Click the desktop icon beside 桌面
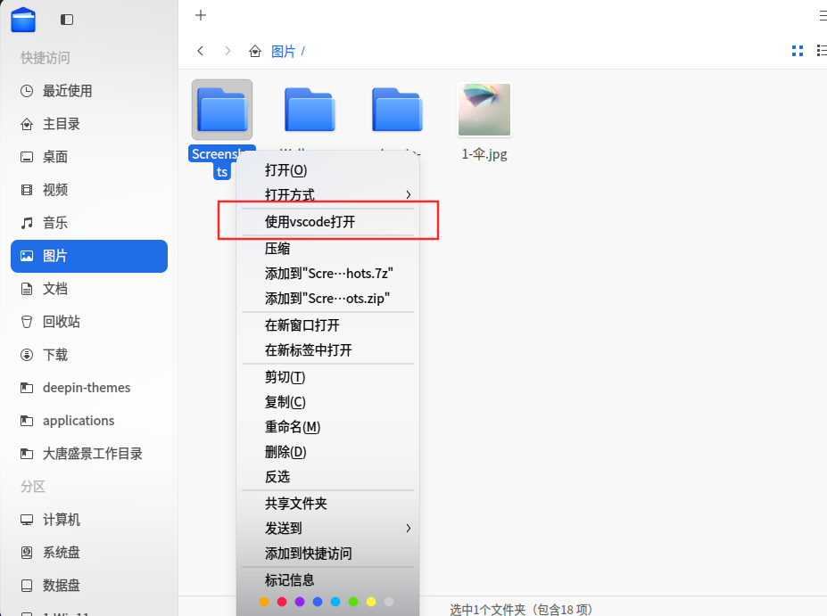The image size is (827, 616). coord(27,157)
